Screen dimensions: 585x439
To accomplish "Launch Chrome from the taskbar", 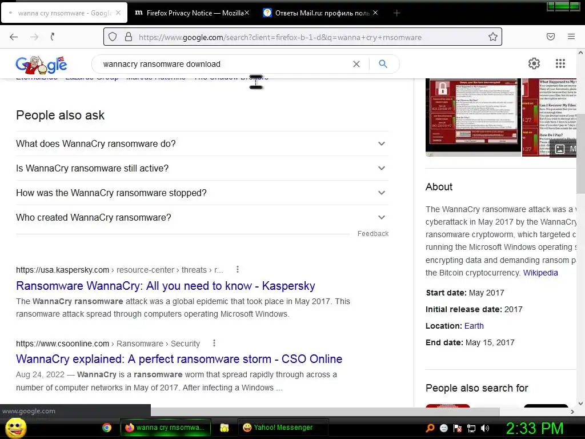I will tap(107, 428).
